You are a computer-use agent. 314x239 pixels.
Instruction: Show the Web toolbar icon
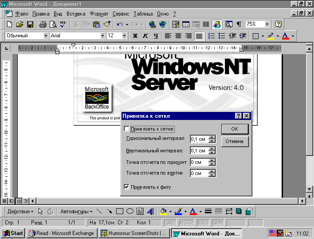[163, 24]
